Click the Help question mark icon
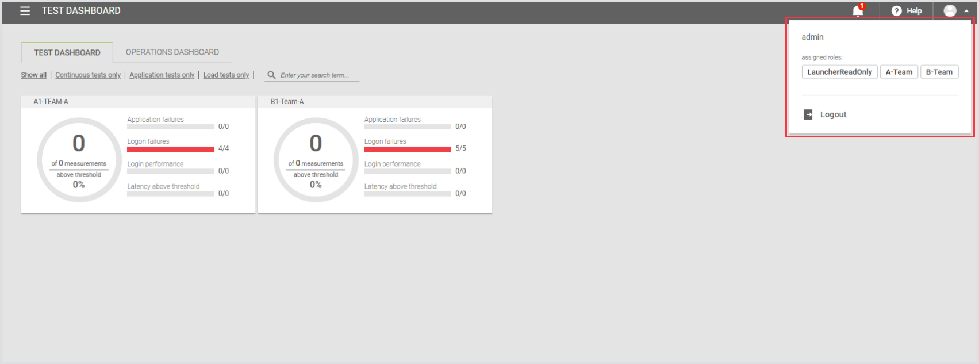Screen dimensions: 979x364 [x=896, y=11]
